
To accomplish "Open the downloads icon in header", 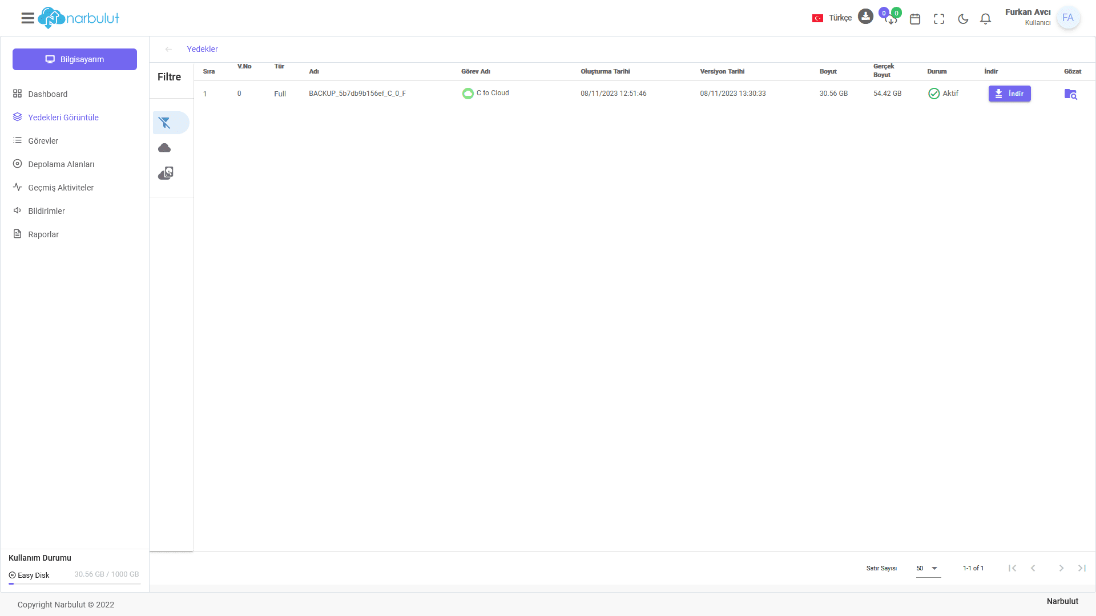I will pyautogui.click(x=865, y=17).
